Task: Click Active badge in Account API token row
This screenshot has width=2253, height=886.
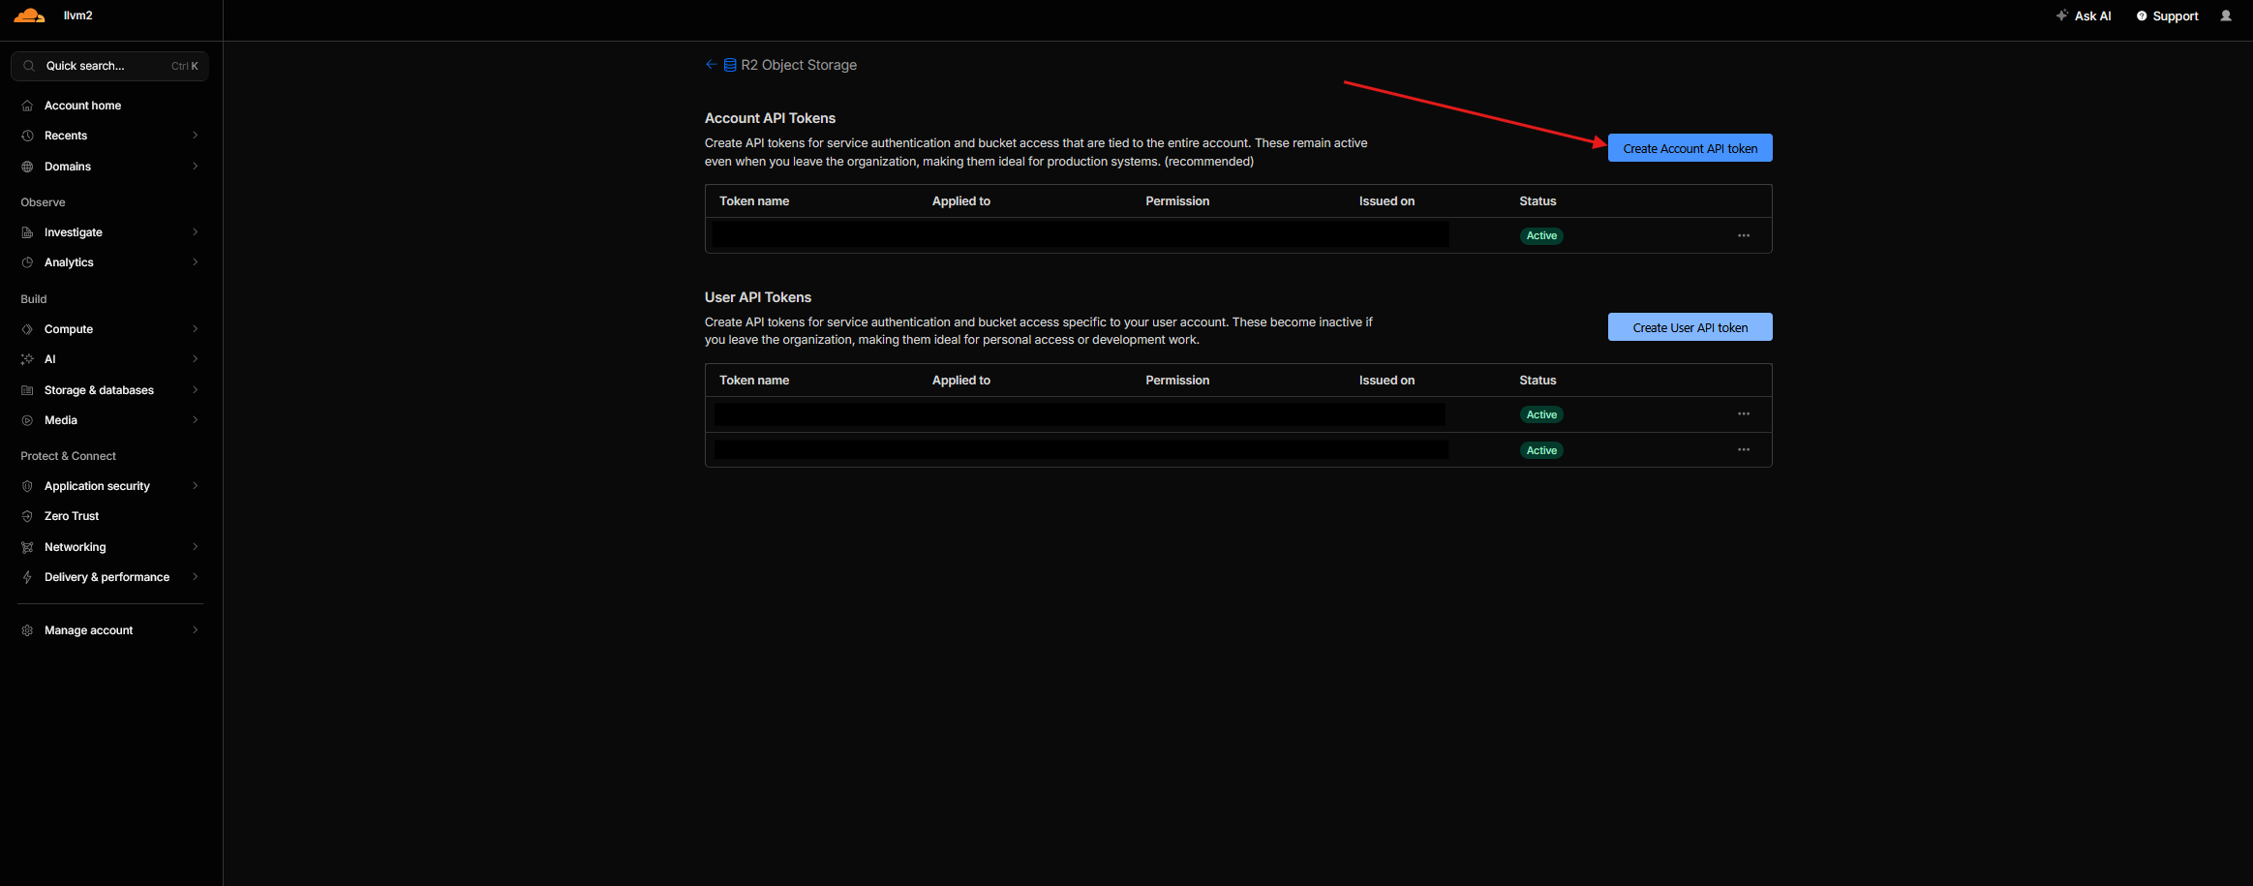Action: 1541,235
